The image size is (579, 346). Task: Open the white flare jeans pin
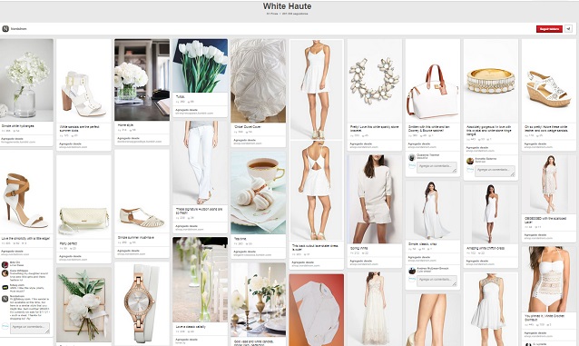pos(201,163)
